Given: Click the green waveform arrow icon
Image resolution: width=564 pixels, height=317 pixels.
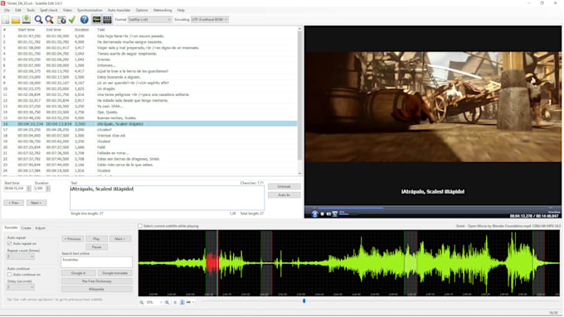Looking at the screenshot, I should tap(188, 302).
